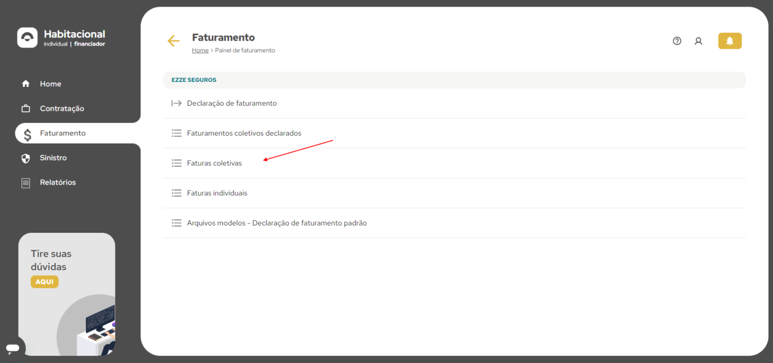
Task: Select Home in the sidebar menu
Action: 50,84
